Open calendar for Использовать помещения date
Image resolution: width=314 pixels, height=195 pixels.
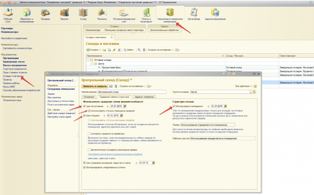[225, 106]
